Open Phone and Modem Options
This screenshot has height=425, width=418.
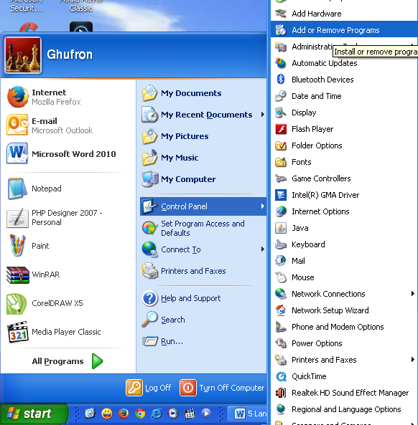pyautogui.click(x=344, y=327)
